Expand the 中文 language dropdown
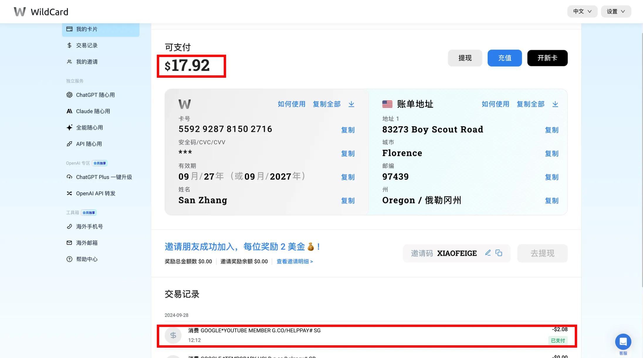This screenshot has height=358, width=643. coord(582,11)
